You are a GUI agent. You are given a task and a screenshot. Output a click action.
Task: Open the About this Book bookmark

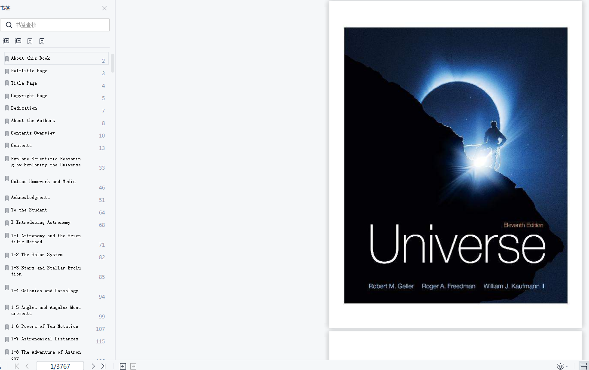click(x=56, y=58)
